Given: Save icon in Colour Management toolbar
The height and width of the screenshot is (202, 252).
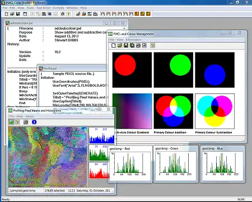Looking at the screenshot, I should coord(126,45).
